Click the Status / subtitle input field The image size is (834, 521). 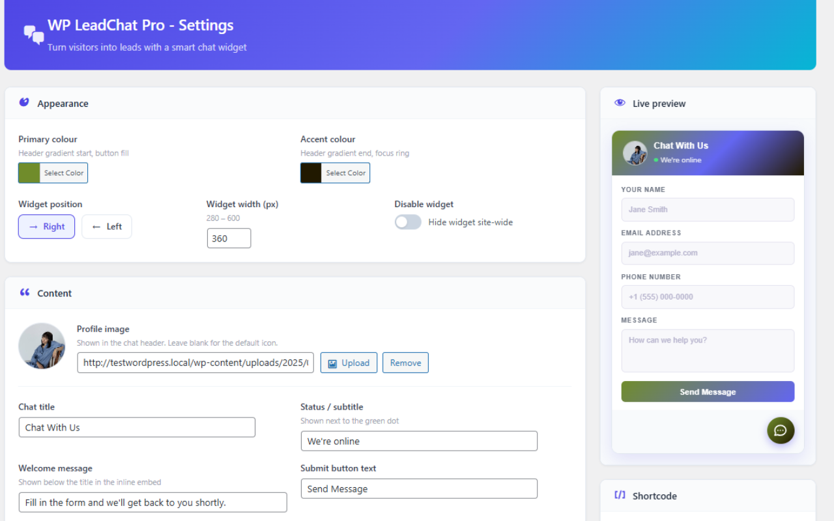tap(419, 441)
